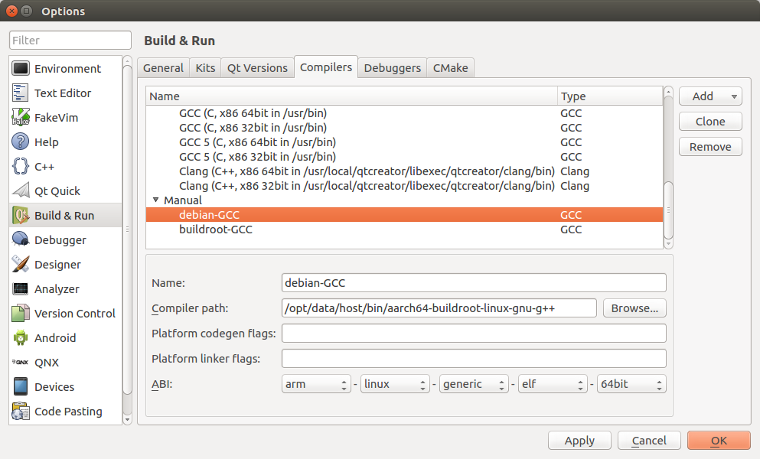The height and width of the screenshot is (459, 760).
Task: Collapse the Manual compilers group
Action: click(156, 200)
